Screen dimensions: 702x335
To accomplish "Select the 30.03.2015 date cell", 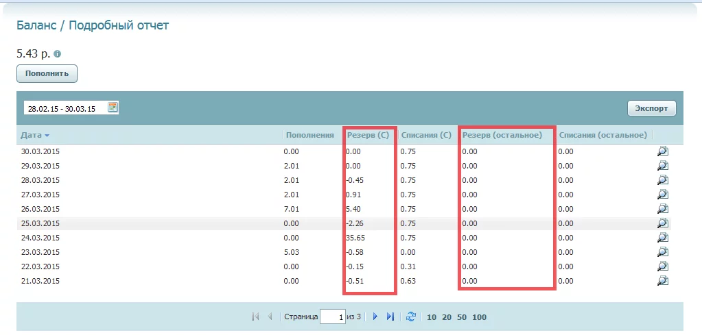I will (40, 152).
